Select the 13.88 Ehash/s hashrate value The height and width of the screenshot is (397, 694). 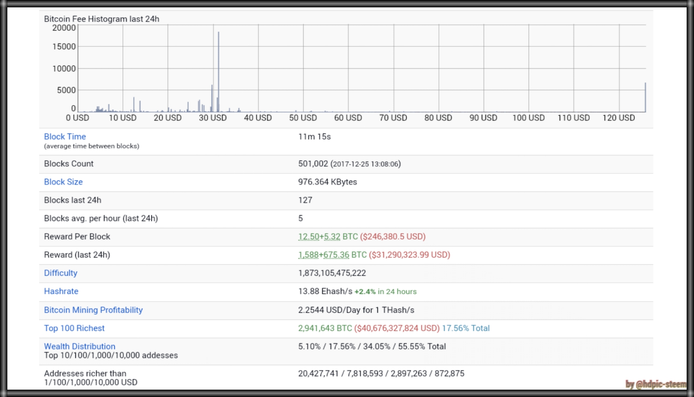pyautogui.click(x=325, y=291)
